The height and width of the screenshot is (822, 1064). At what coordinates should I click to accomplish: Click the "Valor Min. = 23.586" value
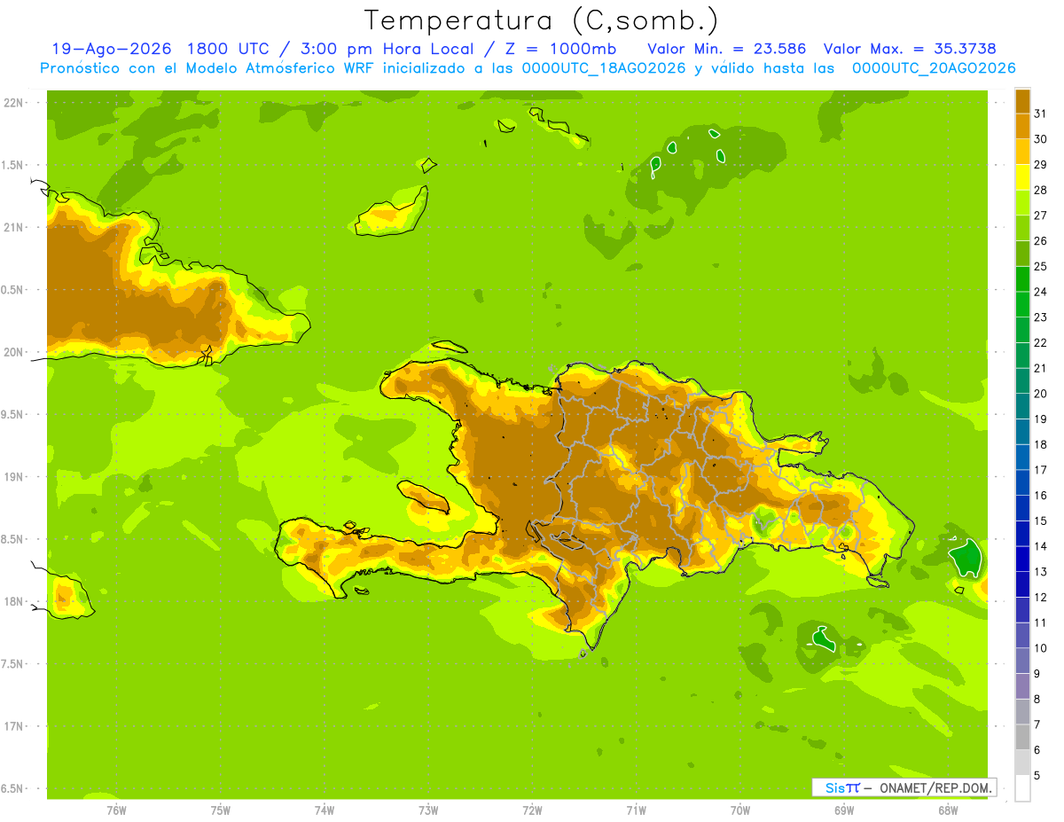coord(727,49)
